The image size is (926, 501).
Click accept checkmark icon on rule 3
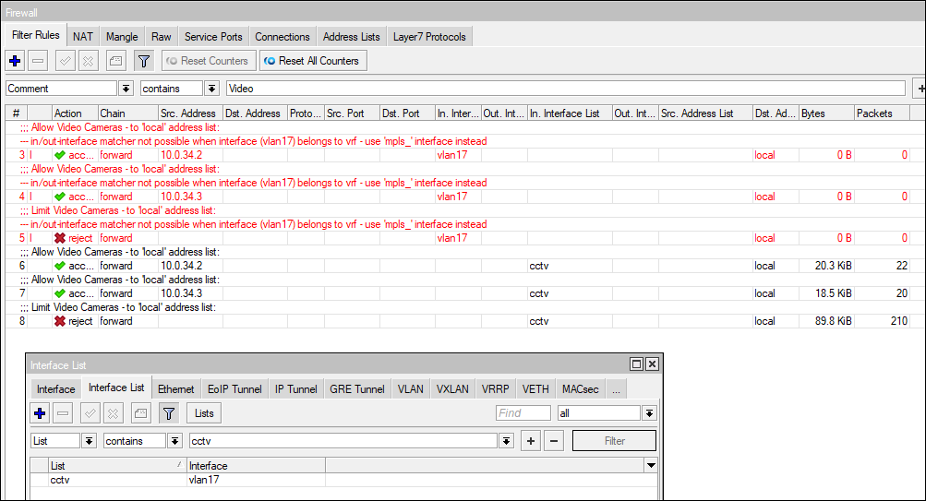coord(60,155)
